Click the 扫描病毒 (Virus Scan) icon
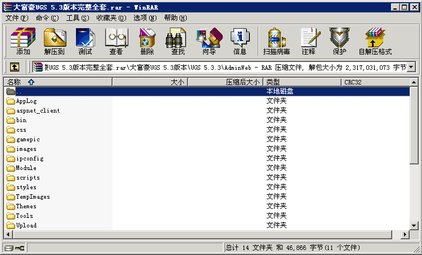Image resolution: width=422 pixels, height=255 pixels. click(277, 42)
